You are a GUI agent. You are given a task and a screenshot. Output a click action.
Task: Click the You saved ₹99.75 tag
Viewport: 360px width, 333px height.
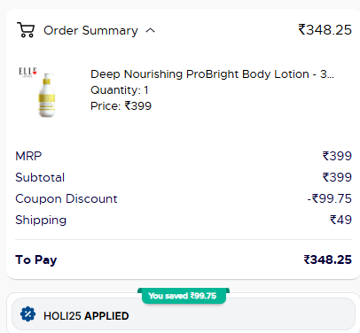coord(183,296)
